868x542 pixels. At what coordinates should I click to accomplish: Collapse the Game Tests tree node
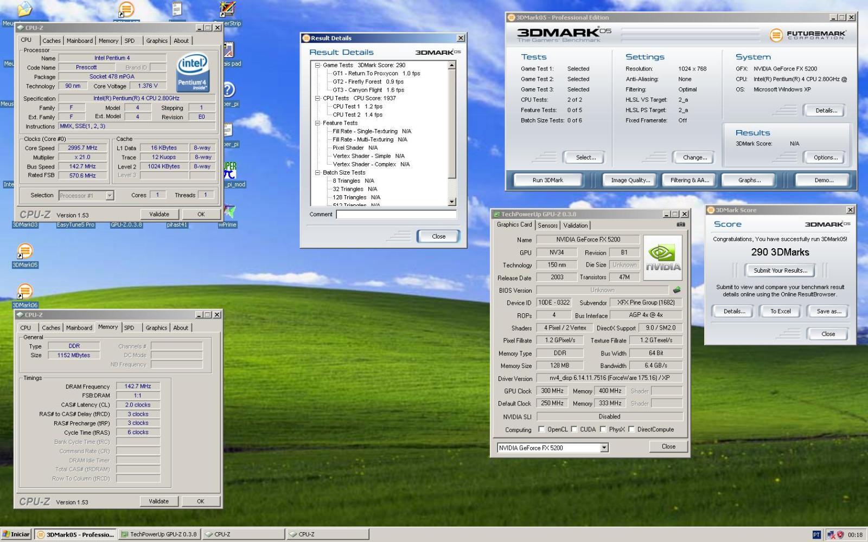318,65
